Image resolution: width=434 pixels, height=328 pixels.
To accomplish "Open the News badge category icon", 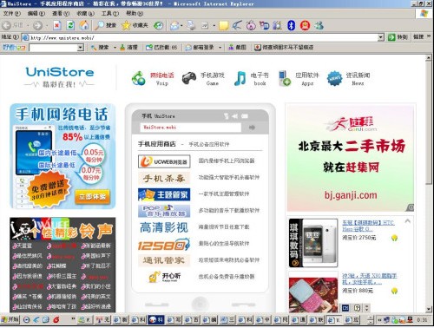I will click(x=334, y=78).
